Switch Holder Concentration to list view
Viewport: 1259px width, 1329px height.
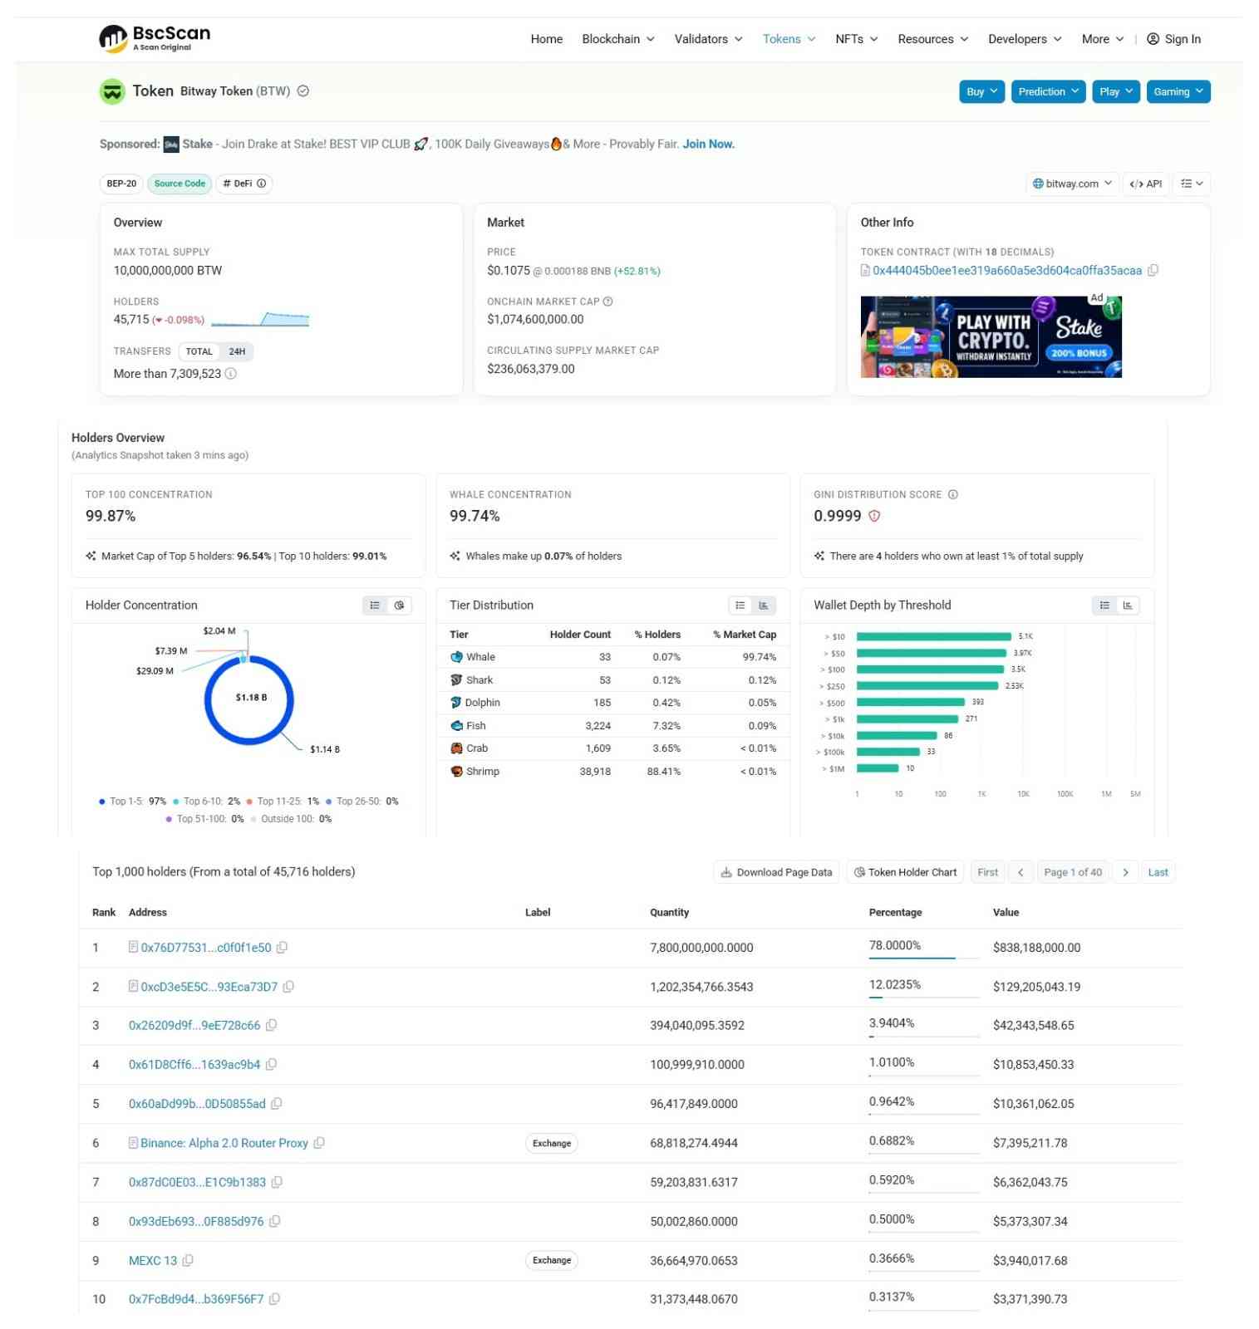[x=375, y=606]
